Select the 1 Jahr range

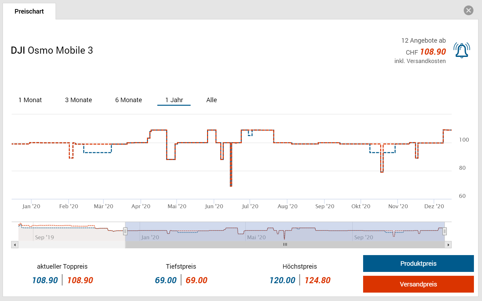(x=174, y=100)
